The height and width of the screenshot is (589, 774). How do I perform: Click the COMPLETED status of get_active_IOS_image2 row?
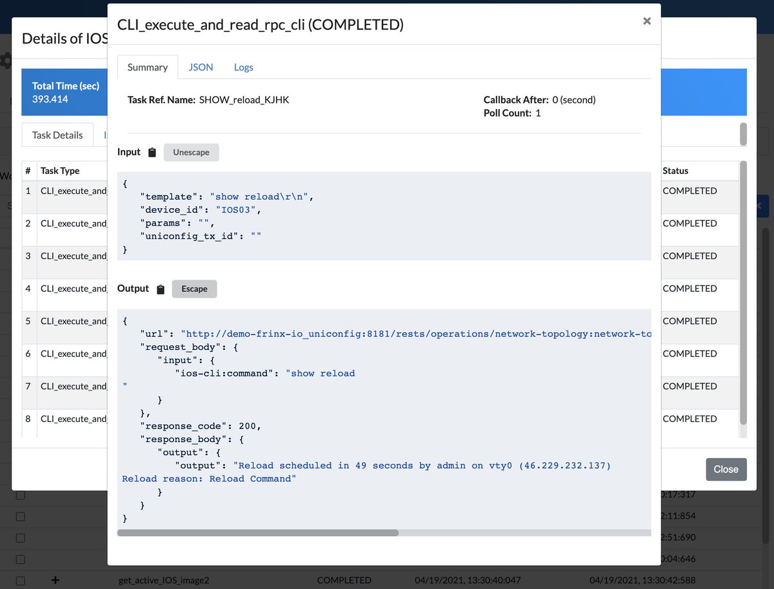[x=344, y=580]
